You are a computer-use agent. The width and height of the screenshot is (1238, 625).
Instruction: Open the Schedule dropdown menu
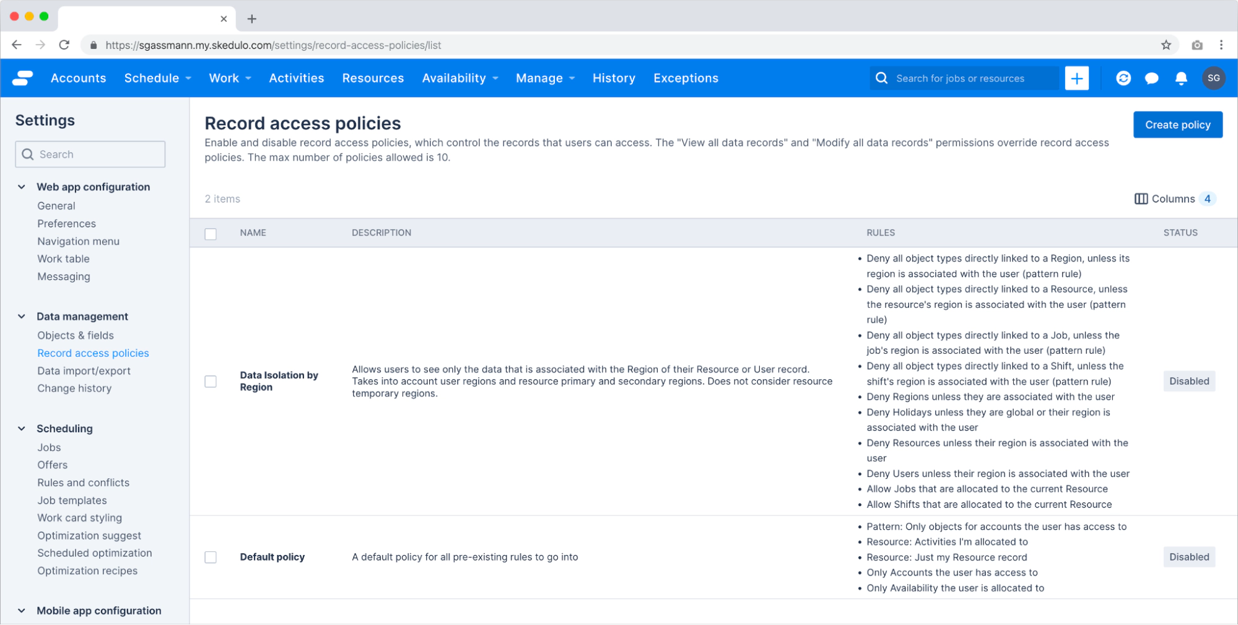click(158, 78)
